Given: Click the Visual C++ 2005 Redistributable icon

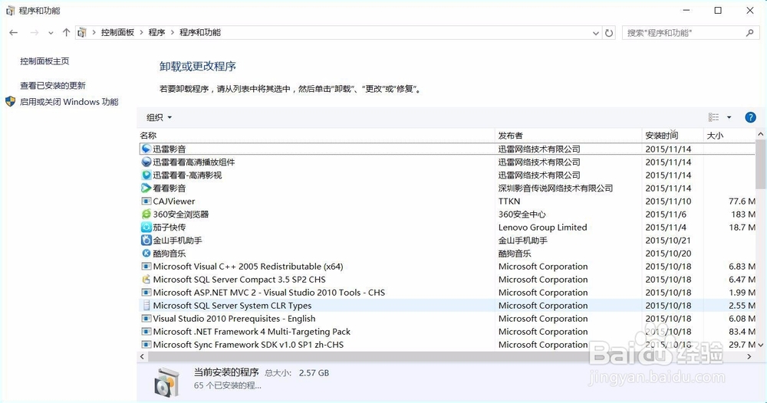Looking at the screenshot, I should [146, 266].
